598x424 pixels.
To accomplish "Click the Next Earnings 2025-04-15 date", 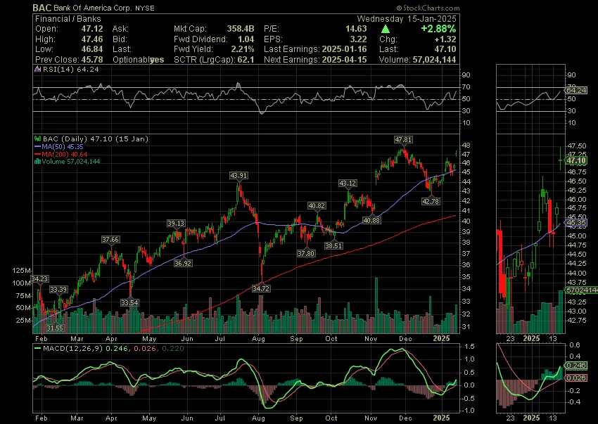I will click(345, 60).
